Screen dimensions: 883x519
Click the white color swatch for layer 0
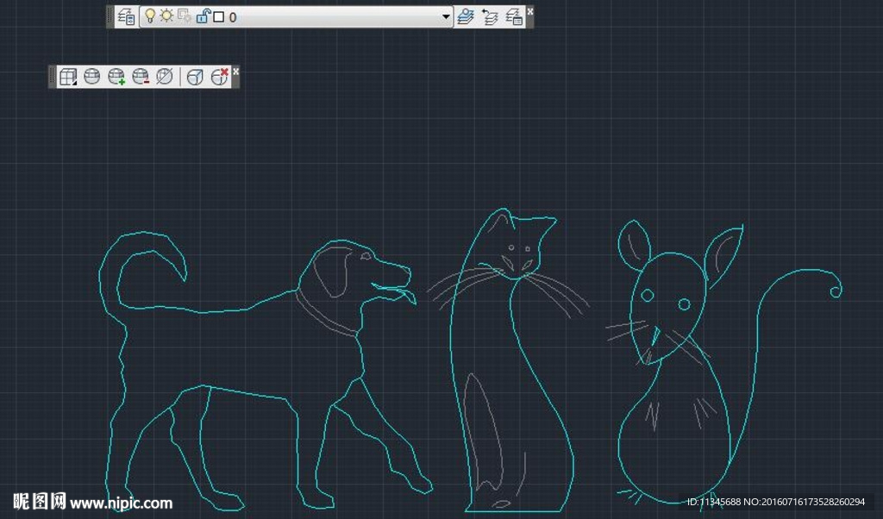coord(220,16)
